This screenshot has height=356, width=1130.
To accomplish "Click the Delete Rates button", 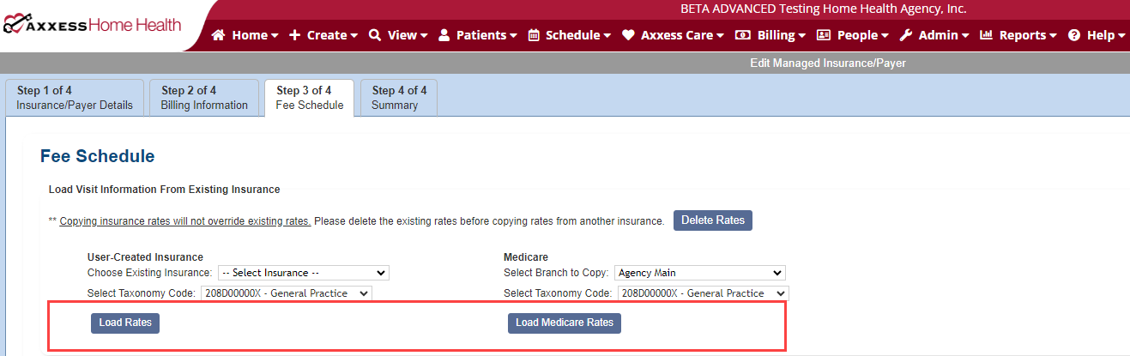I will (x=713, y=220).
